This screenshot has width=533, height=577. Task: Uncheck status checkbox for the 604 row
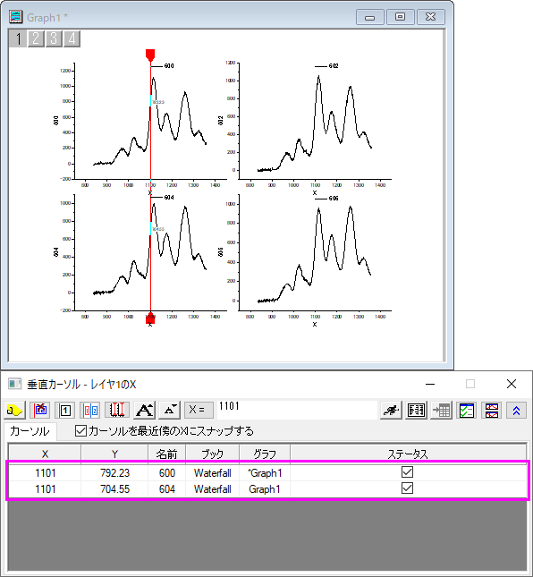tap(407, 488)
